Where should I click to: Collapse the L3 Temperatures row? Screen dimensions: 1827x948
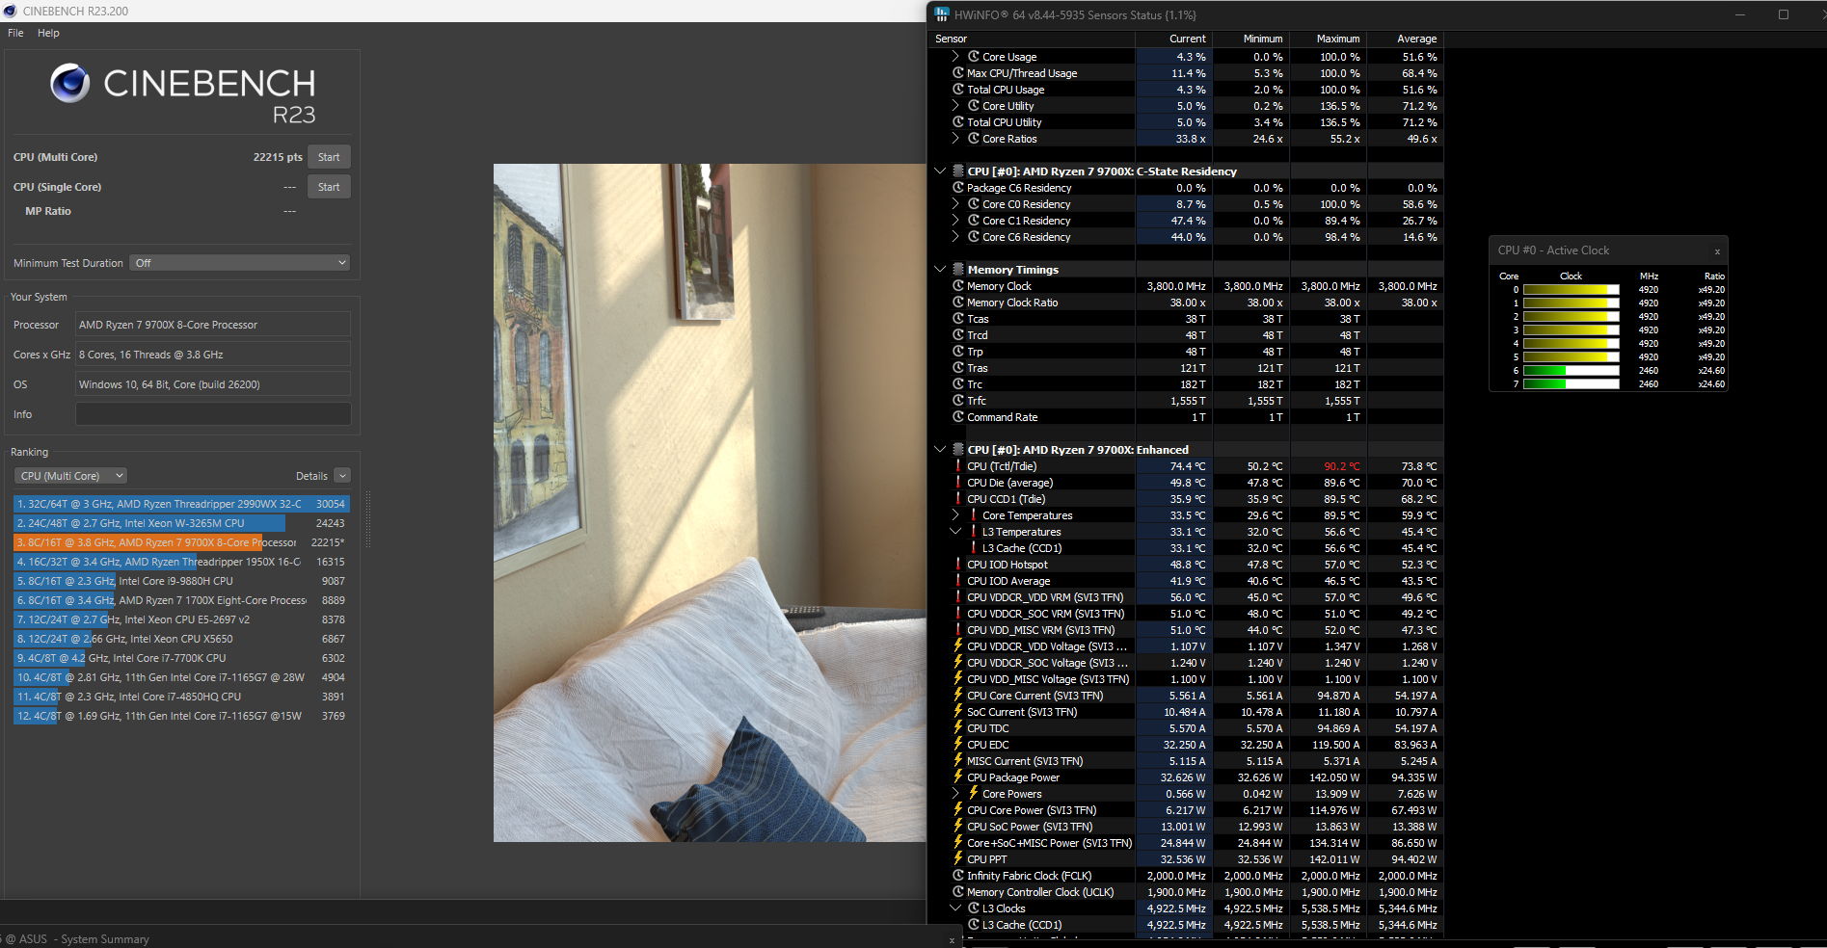click(x=955, y=531)
